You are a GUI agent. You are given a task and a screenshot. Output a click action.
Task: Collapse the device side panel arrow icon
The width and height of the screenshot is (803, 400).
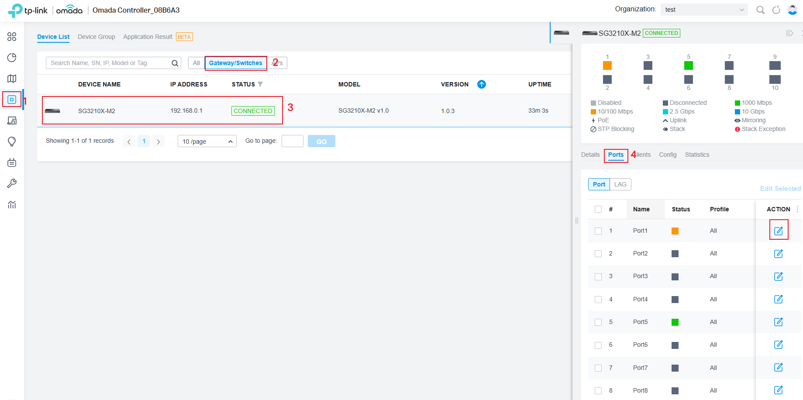point(789,33)
